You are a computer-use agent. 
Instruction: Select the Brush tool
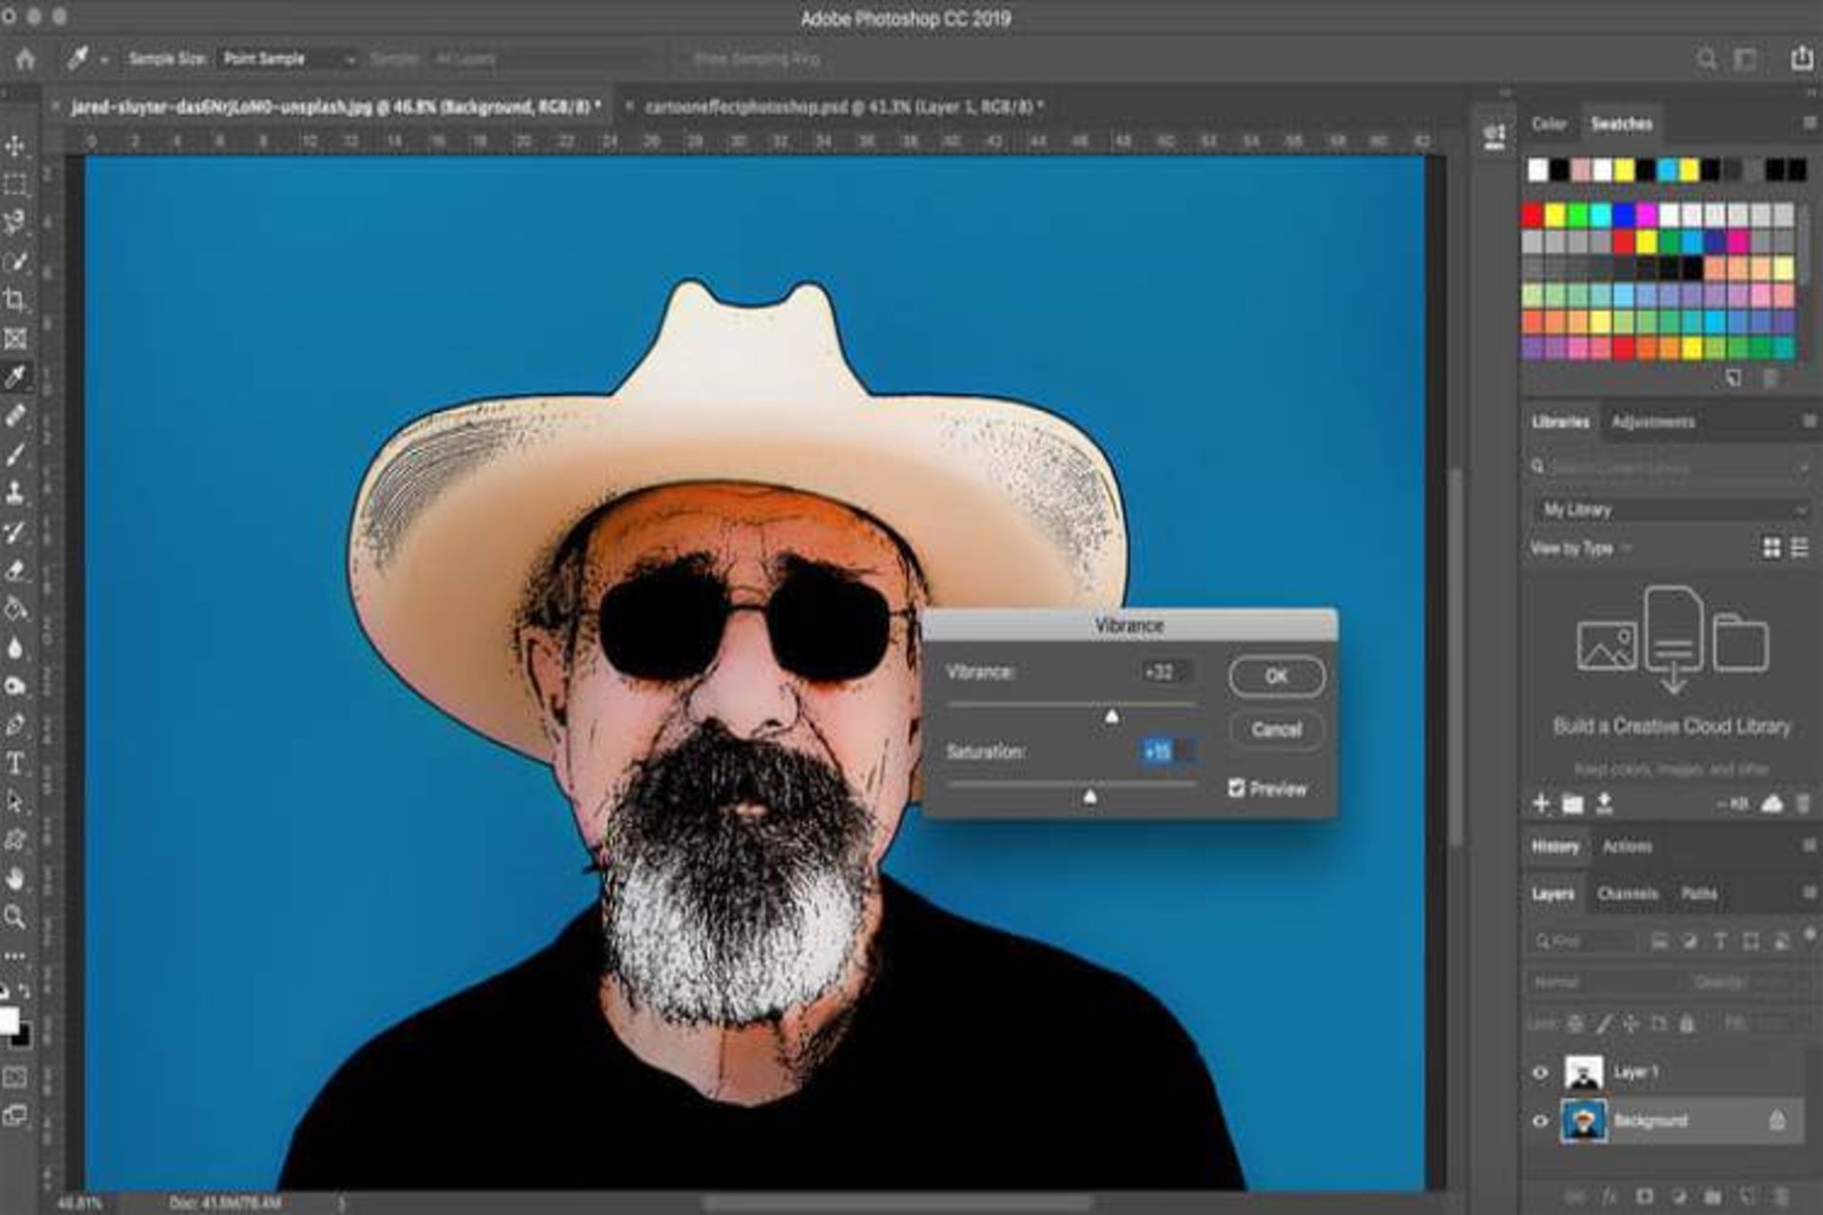point(15,455)
